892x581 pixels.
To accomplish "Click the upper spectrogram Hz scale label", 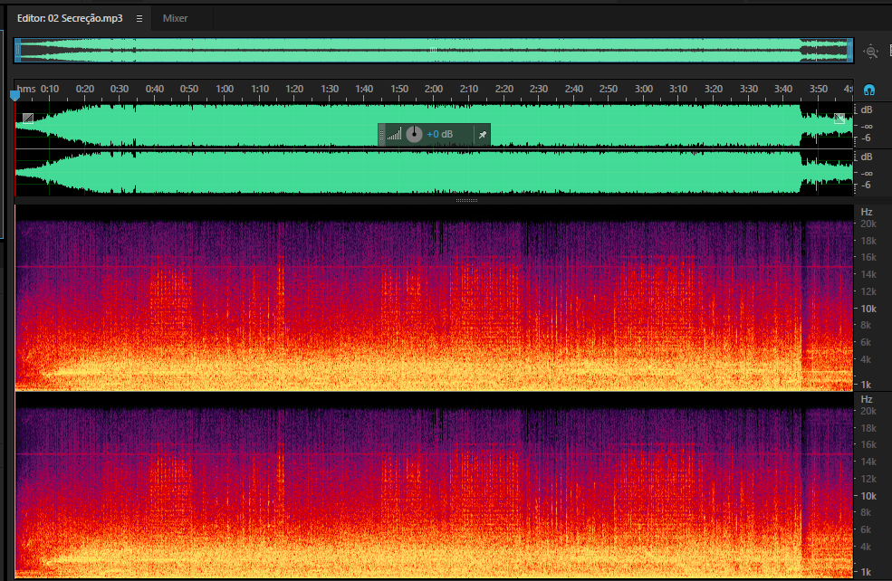I will [x=867, y=212].
